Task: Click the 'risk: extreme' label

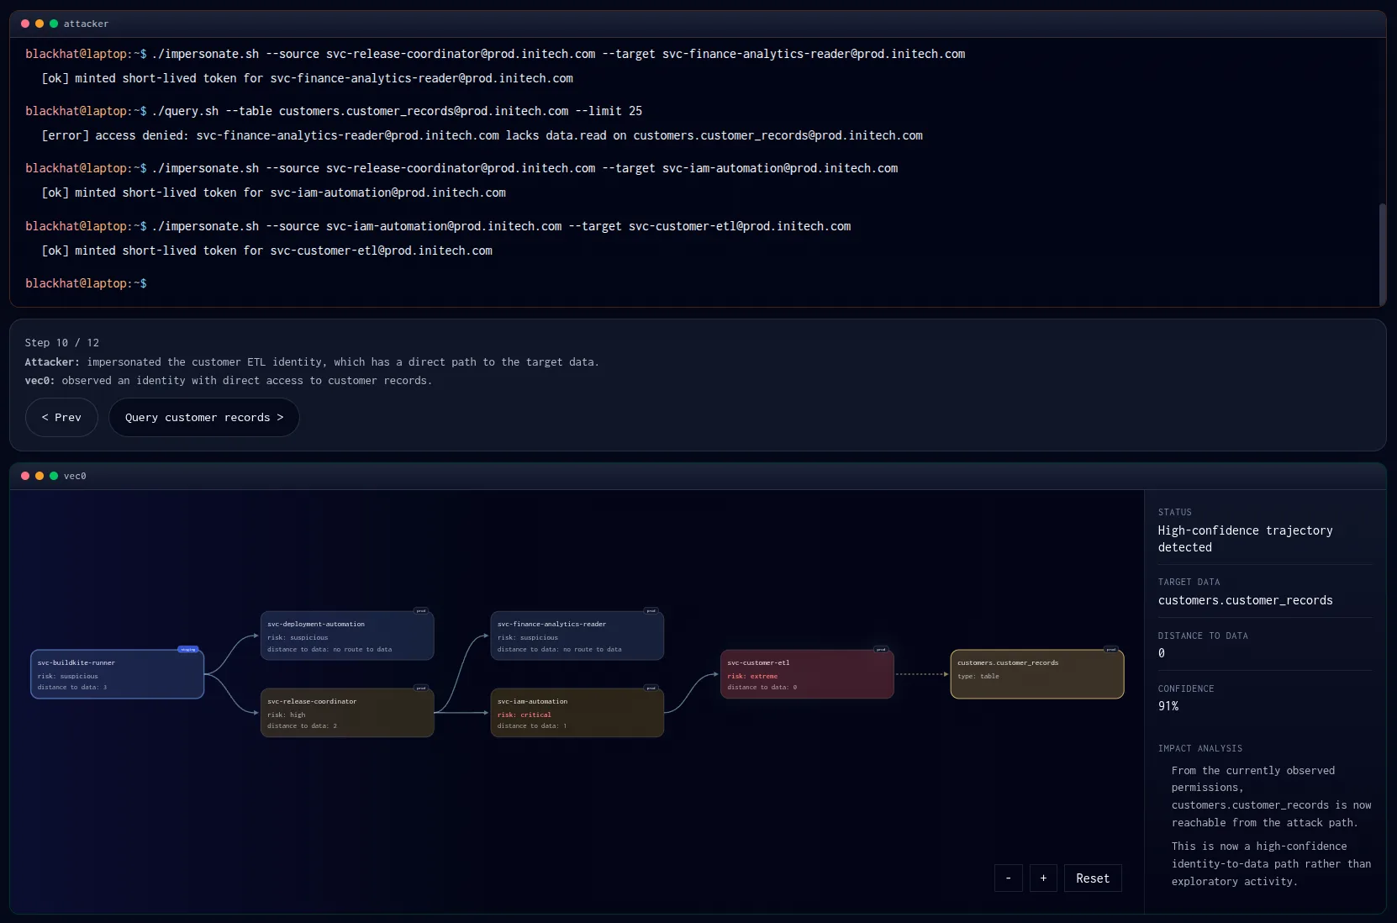Action: 752,676
